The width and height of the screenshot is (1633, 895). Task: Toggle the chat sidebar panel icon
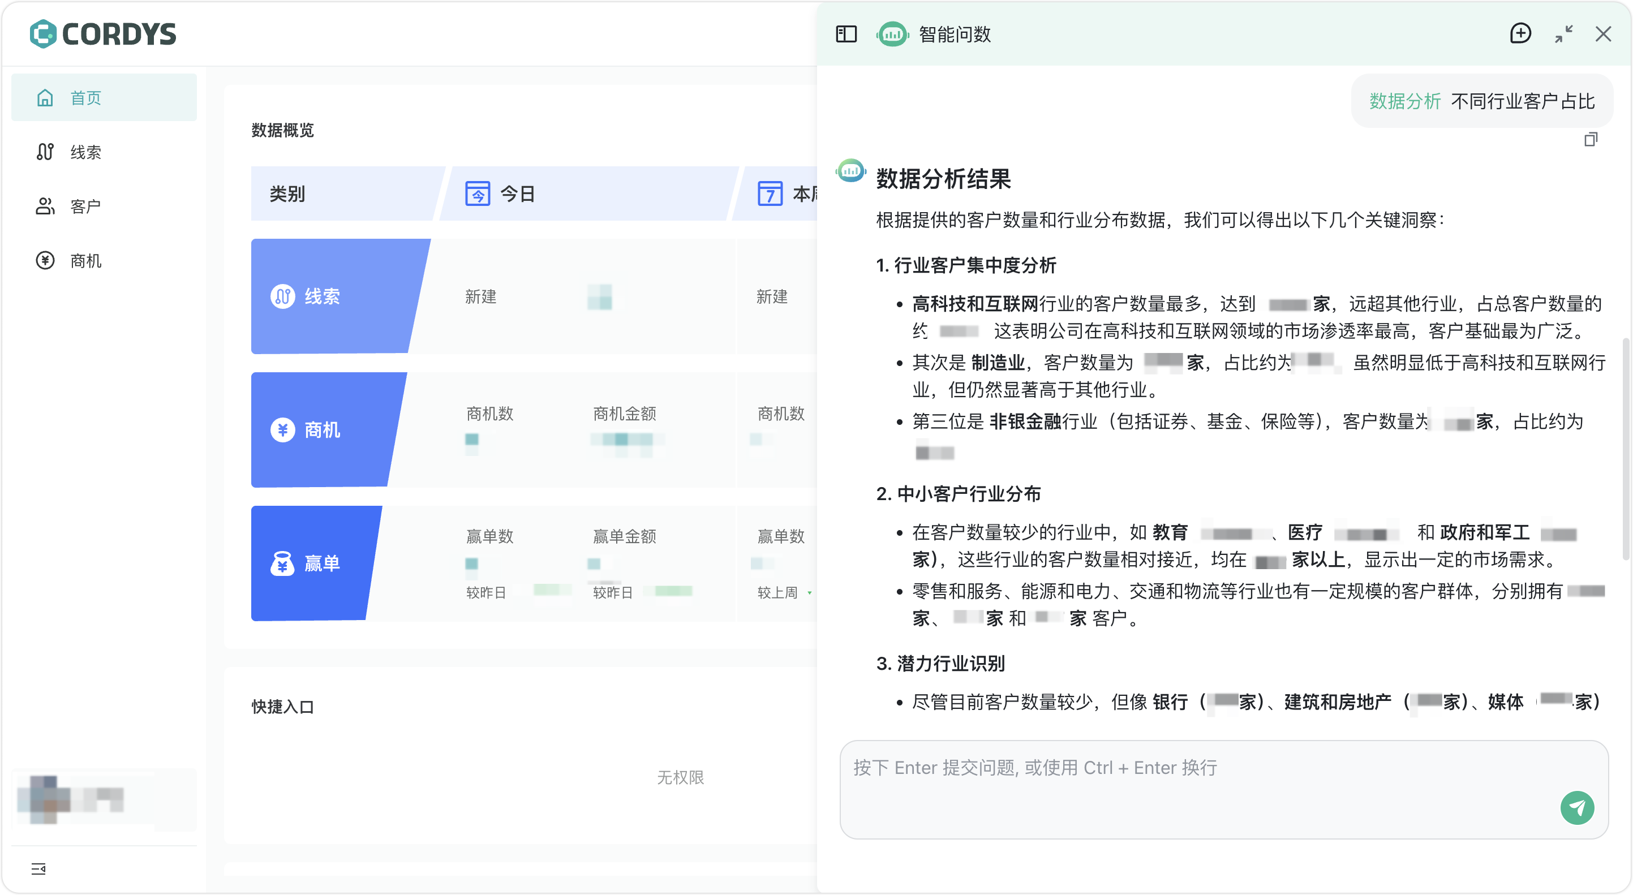coord(846,35)
